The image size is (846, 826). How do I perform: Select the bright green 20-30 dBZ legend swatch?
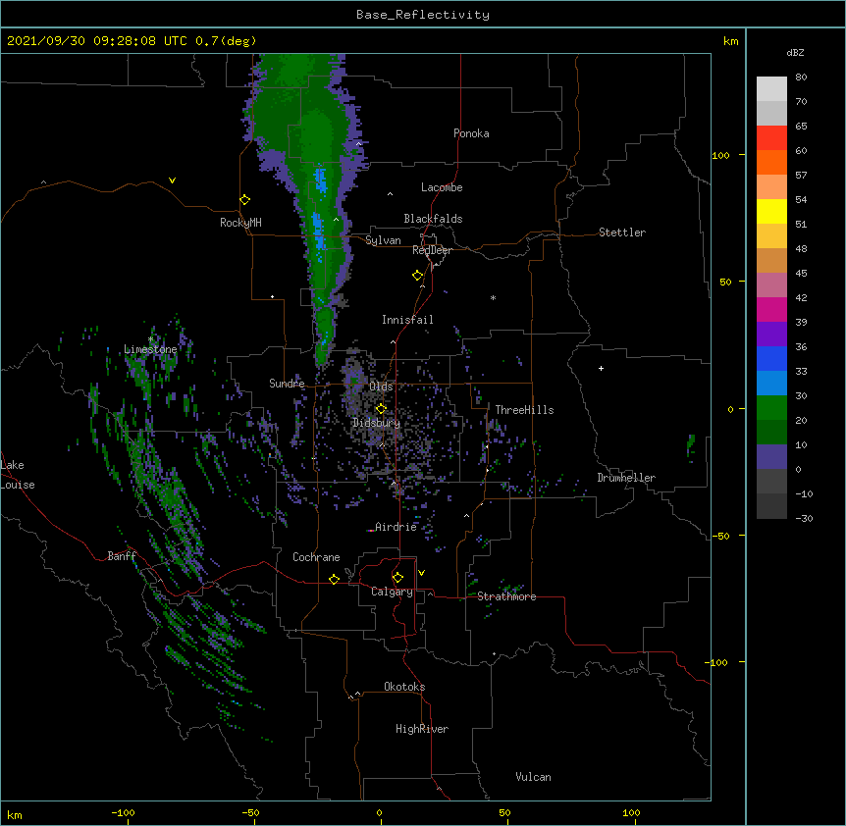[x=771, y=408]
